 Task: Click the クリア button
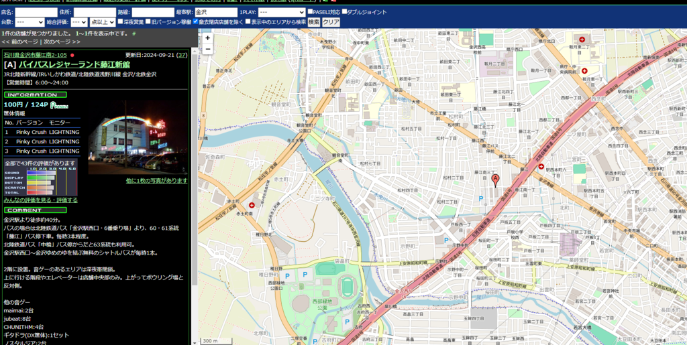coord(331,22)
